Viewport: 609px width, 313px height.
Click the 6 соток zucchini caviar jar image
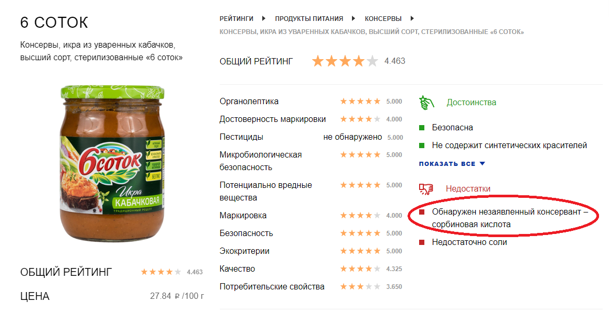tap(112, 163)
